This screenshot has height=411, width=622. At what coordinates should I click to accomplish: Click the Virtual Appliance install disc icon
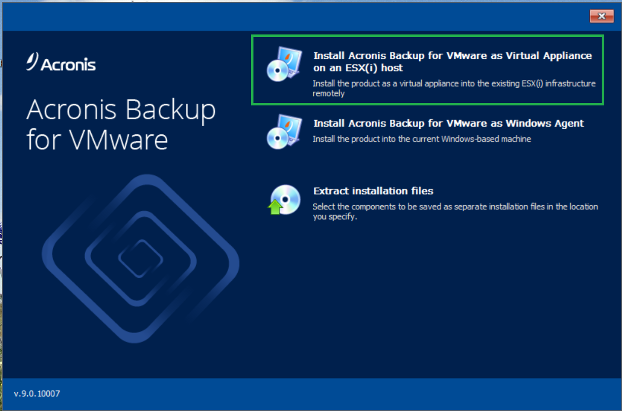pos(284,64)
